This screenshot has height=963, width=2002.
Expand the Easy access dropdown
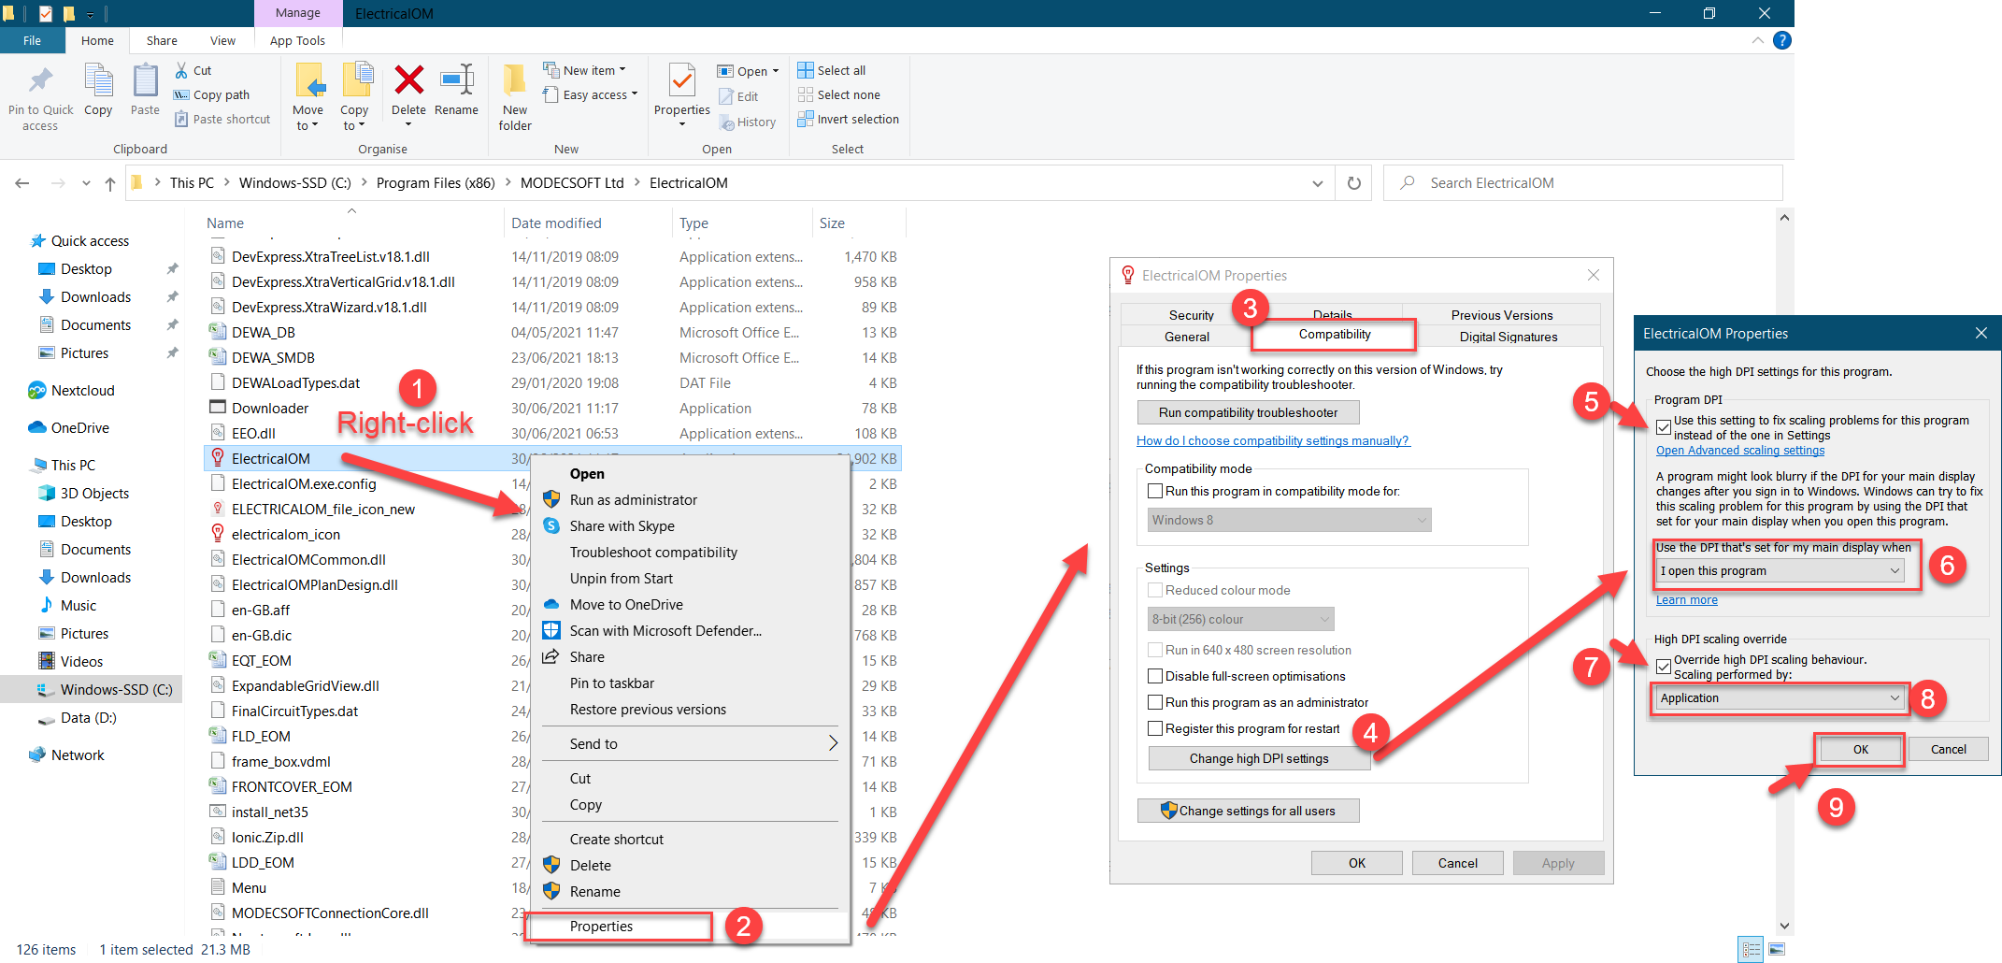[x=591, y=94]
